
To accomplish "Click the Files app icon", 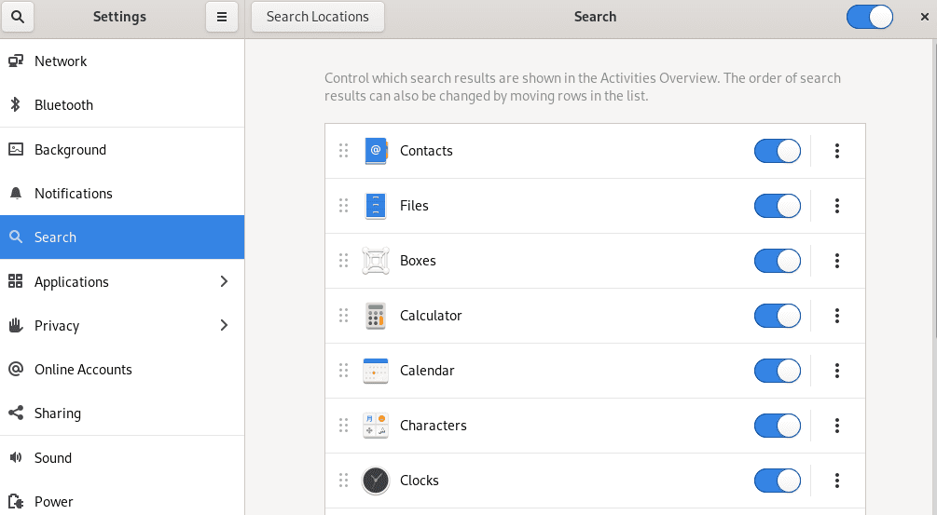I will click(x=376, y=206).
